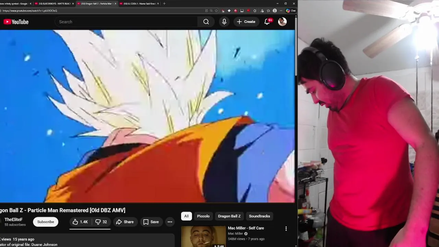Open the browser extensions puzzle icon
Image resolution: width=439 pixels, height=247 pixels.
coord(254,11)
